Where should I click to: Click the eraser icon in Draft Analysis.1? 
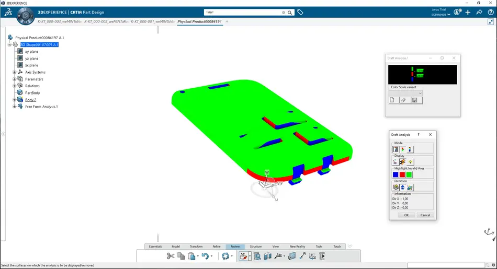click(403, 100)
